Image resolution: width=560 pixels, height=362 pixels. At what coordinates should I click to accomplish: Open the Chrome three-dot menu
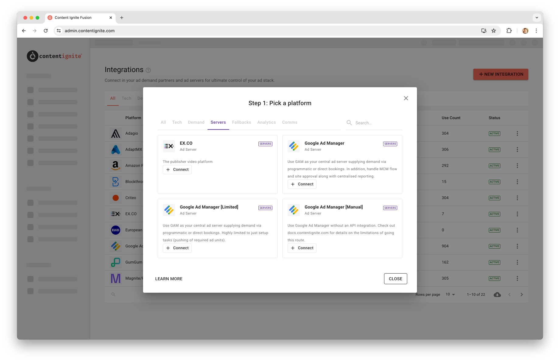(x=536, y=31)
